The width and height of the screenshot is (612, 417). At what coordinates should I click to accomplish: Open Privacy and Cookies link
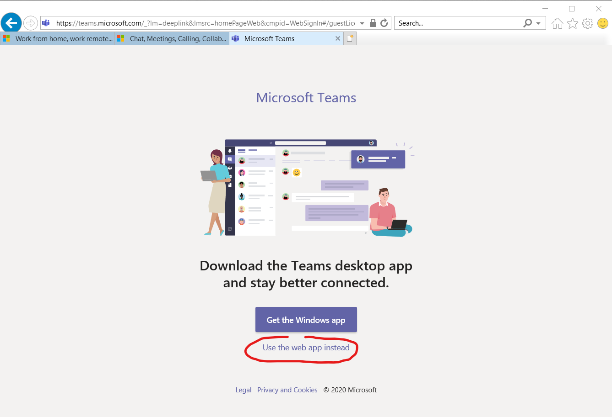point(287,390)
